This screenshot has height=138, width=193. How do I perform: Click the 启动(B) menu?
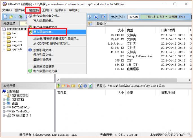click(34, 10)
